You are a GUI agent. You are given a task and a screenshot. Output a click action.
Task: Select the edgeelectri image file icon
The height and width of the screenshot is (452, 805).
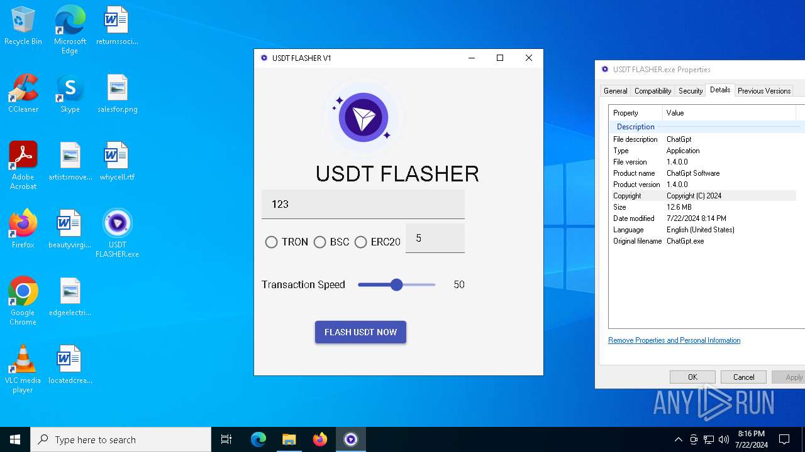pyautogui.click(x=70, y=298)
